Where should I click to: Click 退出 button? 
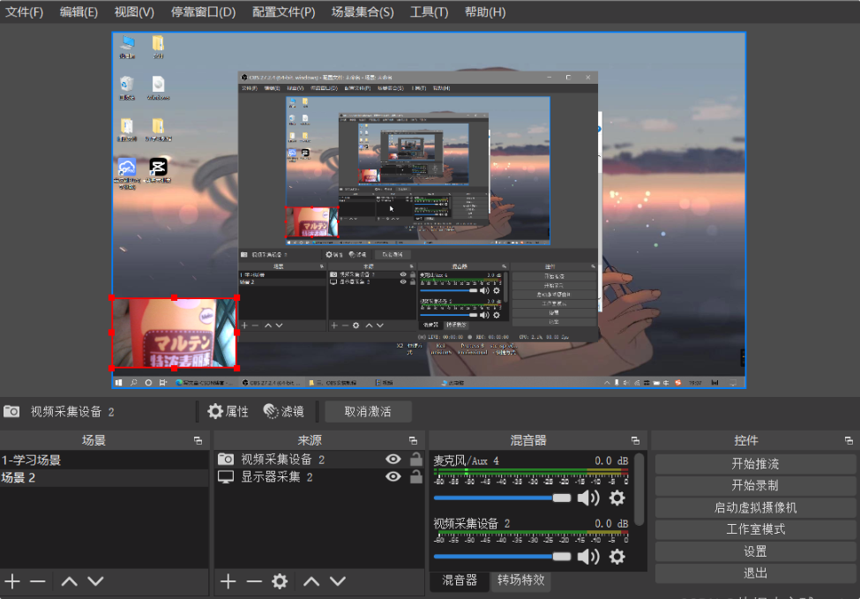[x=755, y=573]
